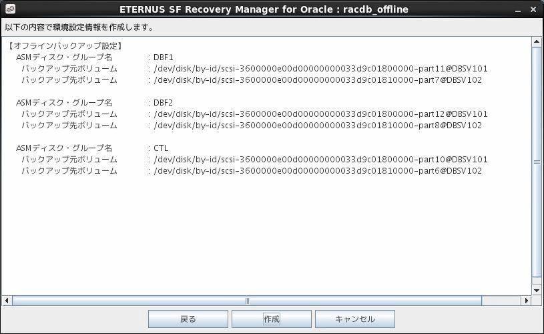Click バックアップ元ボリューム label under DBF1
Viewport: 544px width, 334px height.
tap(69, 69)
